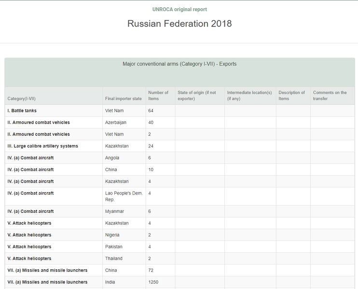Click the Thailand attack helicopters row
Image resolution: width=358 pixels, height=289 pixels.
(179, 259)
